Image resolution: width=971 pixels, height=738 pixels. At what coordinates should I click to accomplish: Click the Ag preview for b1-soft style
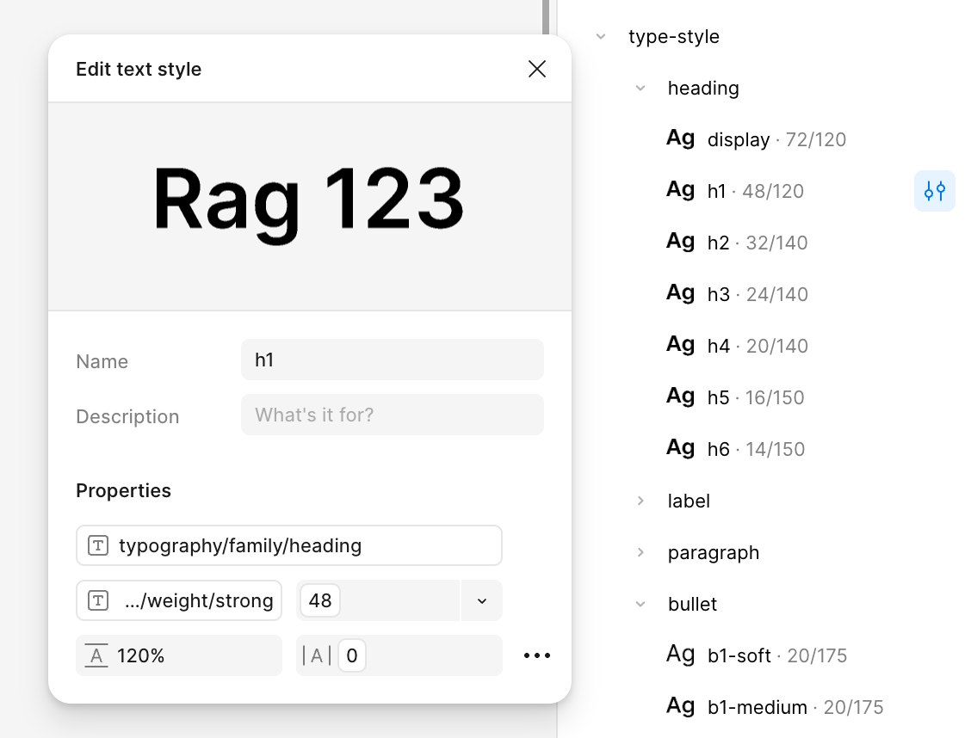tap(680, 654)
